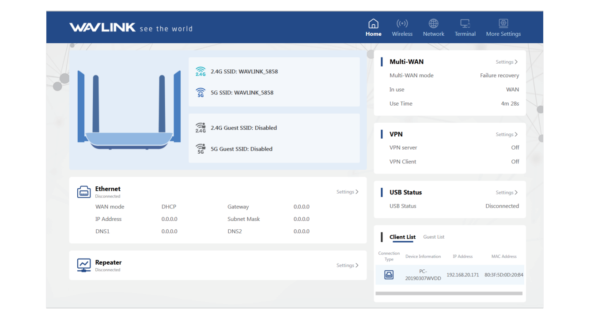
Task: Open the Wireless settings icon
Action: coord(402,24)
